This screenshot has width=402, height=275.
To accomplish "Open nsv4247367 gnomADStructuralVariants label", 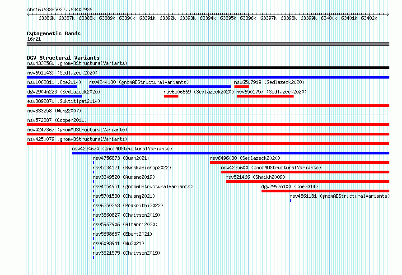I will (77, 130).
